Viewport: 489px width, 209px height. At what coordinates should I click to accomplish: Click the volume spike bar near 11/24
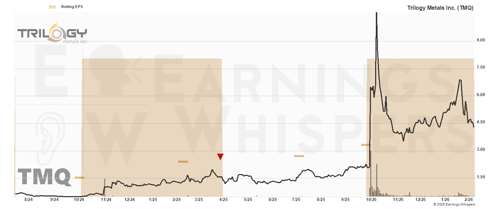tap(104, 188)
